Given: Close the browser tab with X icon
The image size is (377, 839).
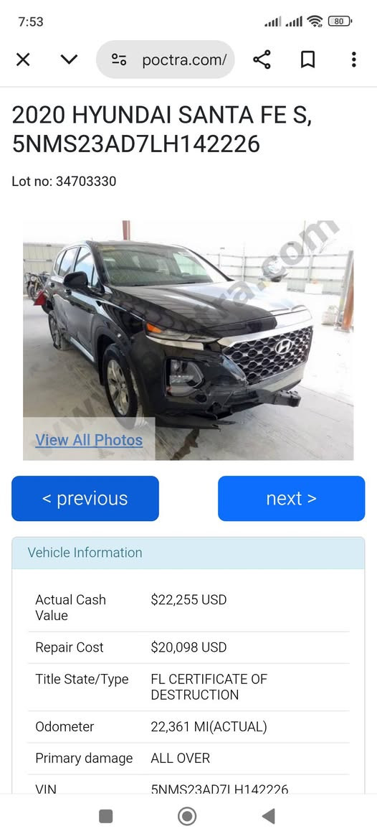Looking at the screenshot, I should point(23,60).
